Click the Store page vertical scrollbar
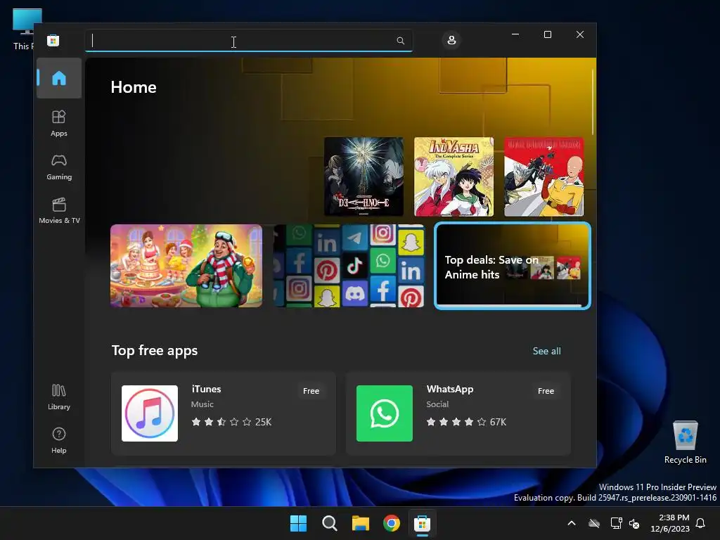 click(x=593, y=102)
